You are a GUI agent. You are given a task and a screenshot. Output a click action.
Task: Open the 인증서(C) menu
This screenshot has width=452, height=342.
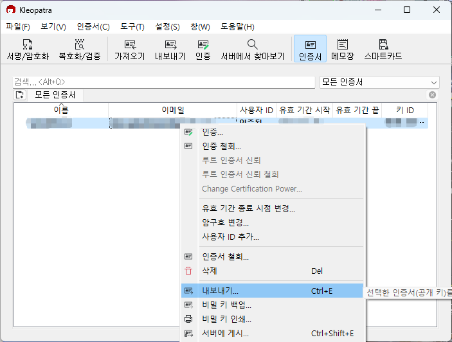(x=93, y=27)
